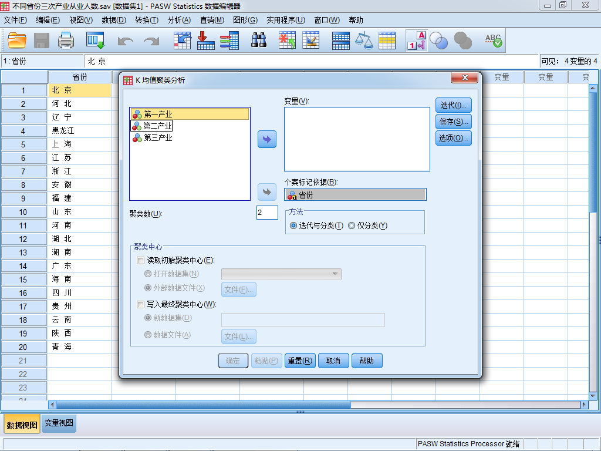Select 仅分类 method radio button

coord(352,225)
